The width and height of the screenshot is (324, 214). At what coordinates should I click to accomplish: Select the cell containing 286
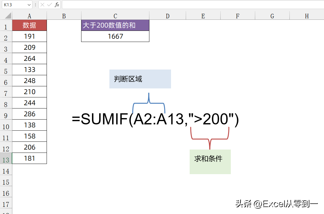click(x=29, y=114)
